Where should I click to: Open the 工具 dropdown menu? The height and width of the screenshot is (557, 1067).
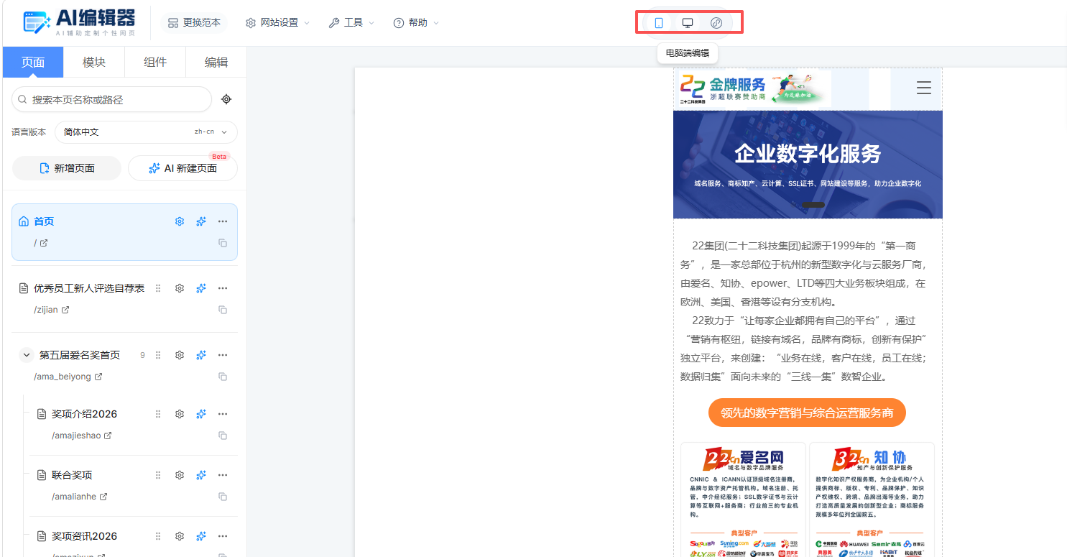351,23
